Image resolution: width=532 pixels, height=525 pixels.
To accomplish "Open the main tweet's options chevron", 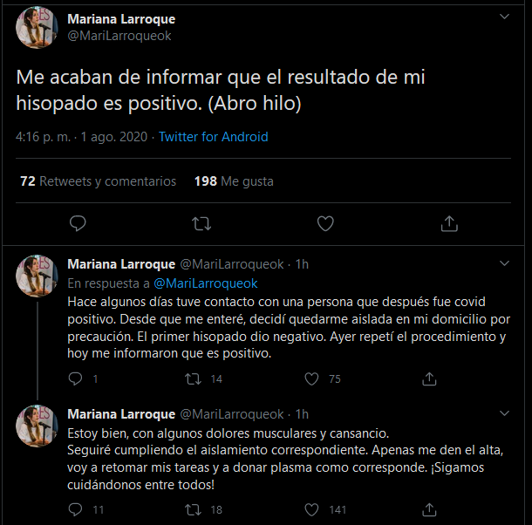I will [x=503, y=17].
